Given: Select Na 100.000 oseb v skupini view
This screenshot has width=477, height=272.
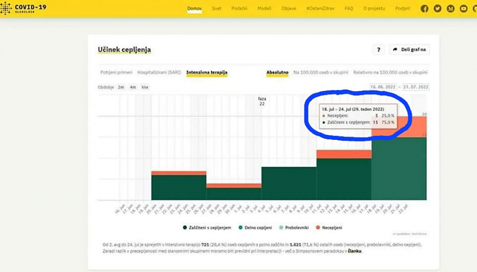Looking at the screenshot, I should point(320,73).
